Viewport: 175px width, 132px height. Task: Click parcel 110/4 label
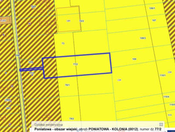pyautogui.click(x=166, y=97)
